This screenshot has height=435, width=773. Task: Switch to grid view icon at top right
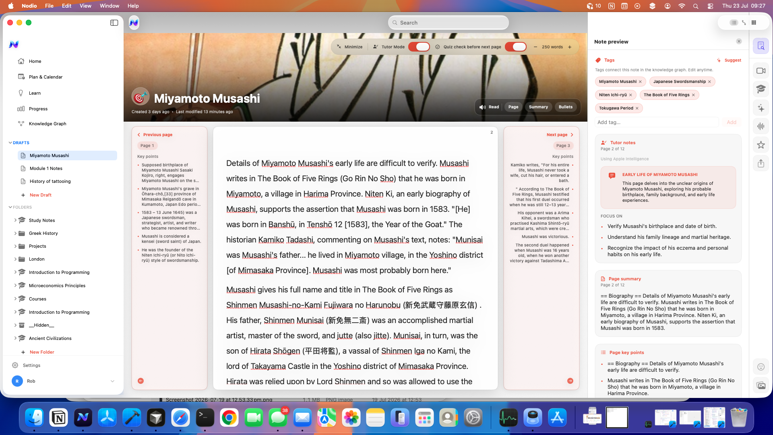pos(754,23)
